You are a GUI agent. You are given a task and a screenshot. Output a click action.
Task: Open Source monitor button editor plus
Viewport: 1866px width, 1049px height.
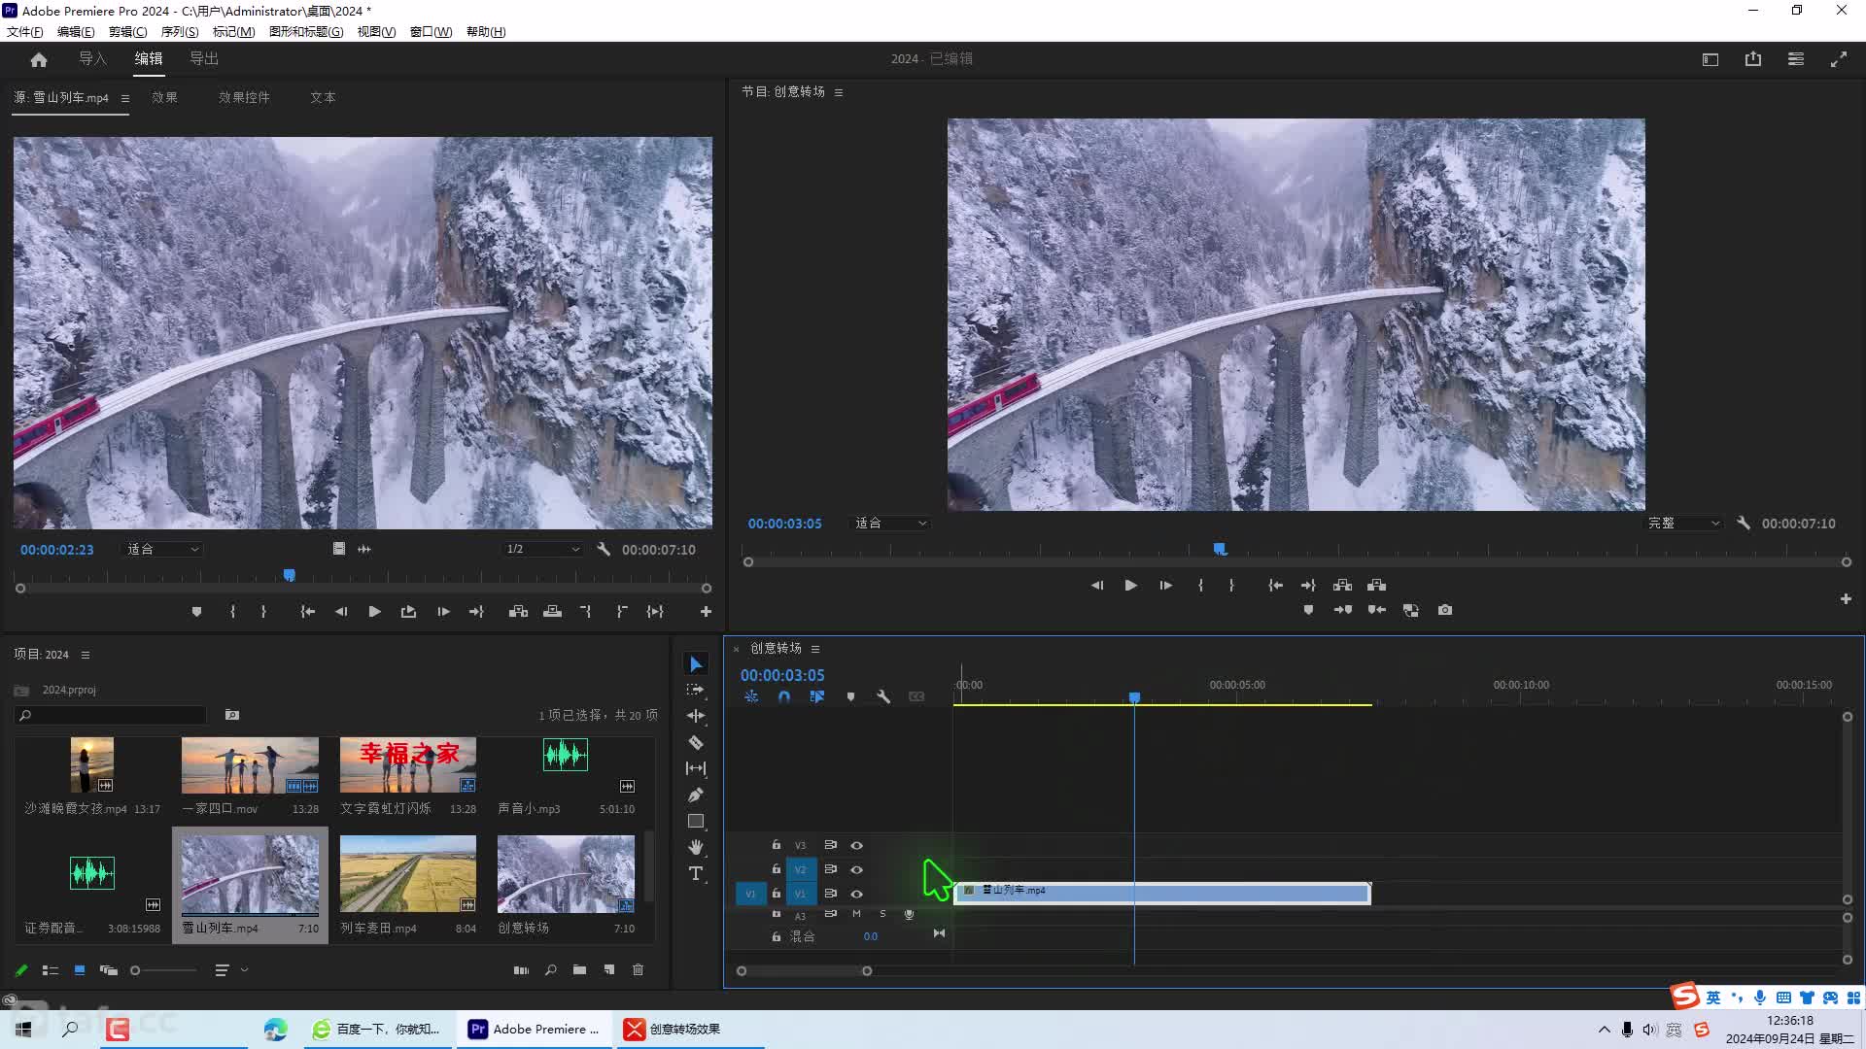(706, 611)
